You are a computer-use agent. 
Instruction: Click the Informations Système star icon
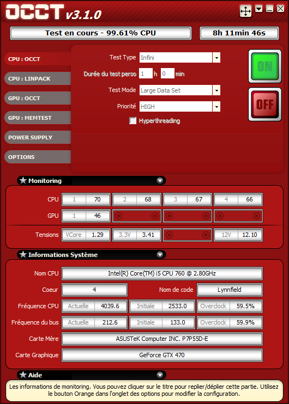(23, 255)
